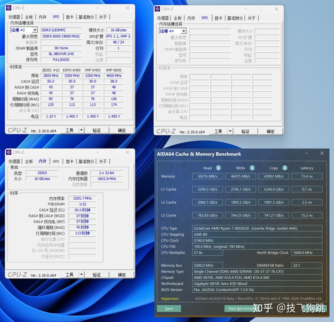
Task: Click the info icon next to Write in AIDA64
Action: tap(252, 168)
